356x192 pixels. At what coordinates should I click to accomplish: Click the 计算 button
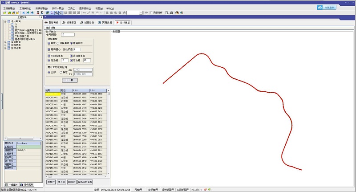point(70,80)
